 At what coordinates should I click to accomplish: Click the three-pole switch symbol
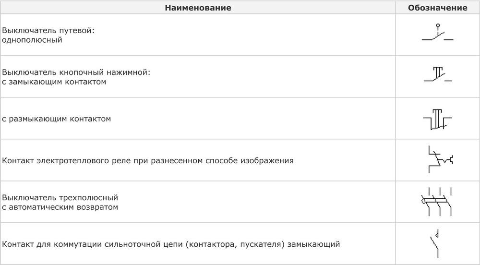437,202
